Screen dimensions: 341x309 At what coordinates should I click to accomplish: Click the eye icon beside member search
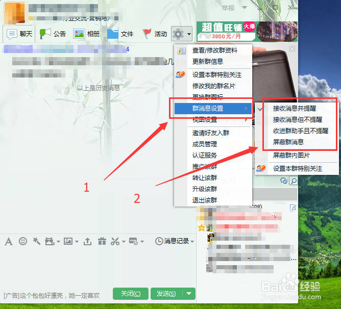(x=284, y=181)
